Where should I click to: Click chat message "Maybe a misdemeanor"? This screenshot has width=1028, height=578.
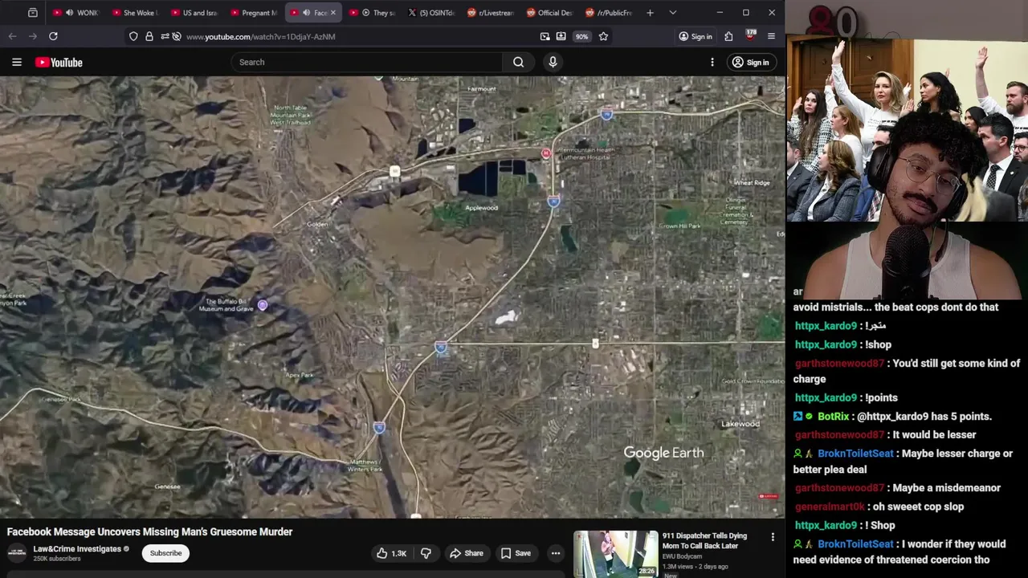pyautogui.click(x=946, y=488)
